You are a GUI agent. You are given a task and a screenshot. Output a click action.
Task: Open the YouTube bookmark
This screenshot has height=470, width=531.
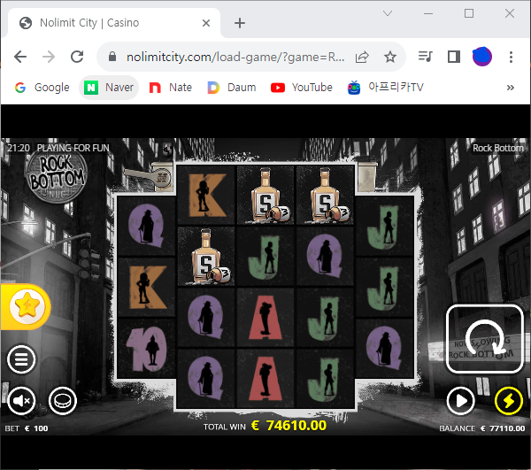pos(302,88)
